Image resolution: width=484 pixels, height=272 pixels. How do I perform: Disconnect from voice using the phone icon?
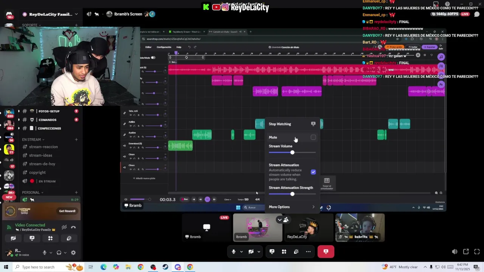click(x=73, y=227)
